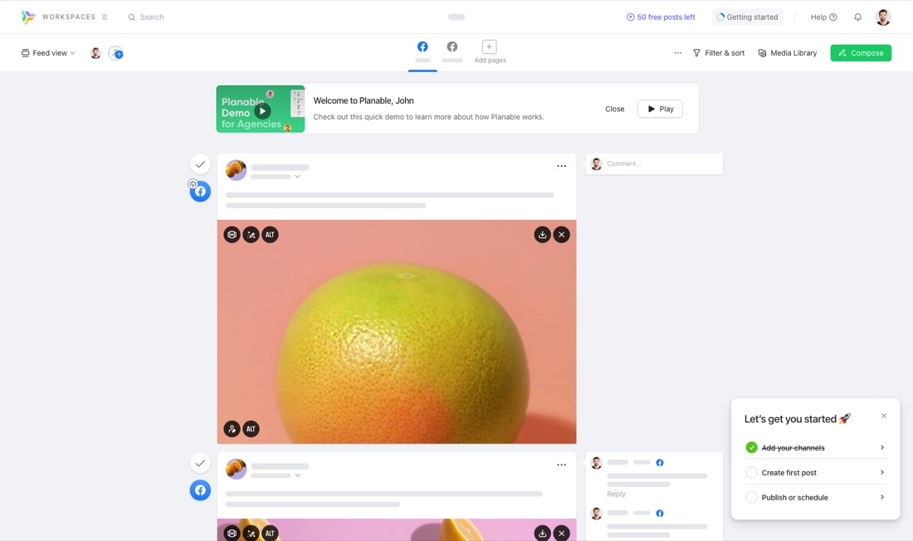The width and height of the screenshot is (913, 541).
Task: Click the Play button in welcome banner
Action: coord(660,109)
